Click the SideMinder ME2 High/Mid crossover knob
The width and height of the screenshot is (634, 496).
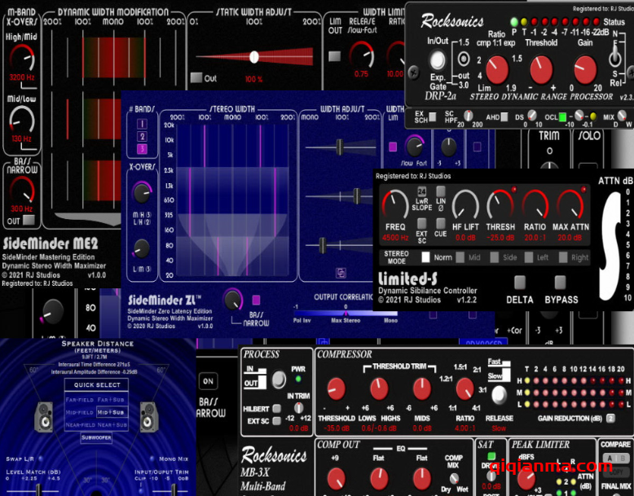(22, 57)
